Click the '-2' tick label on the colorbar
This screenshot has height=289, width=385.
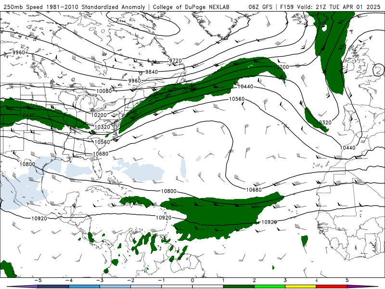point(130,280)
